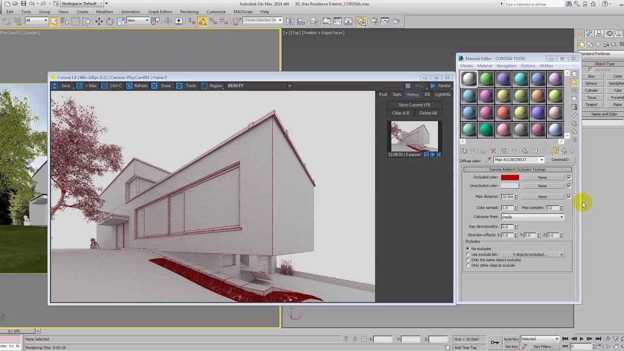Click the checkered Background icon in Material Editor
Screen dimensions: 624x351
tap(575, 91)
